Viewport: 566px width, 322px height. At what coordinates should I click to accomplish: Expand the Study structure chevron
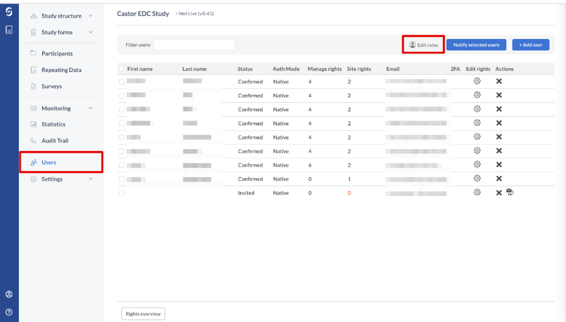coord(91,16)
